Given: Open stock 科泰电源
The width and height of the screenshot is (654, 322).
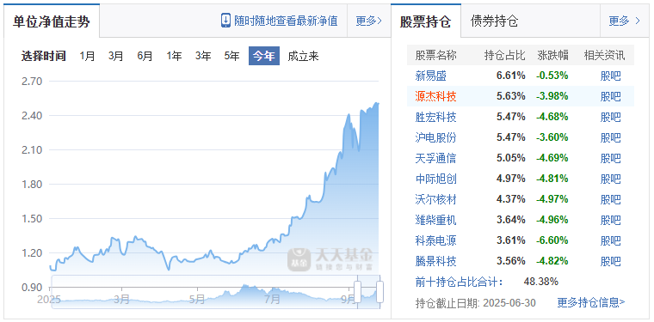Looking at the screenshot, I should (x=436, y=240).
